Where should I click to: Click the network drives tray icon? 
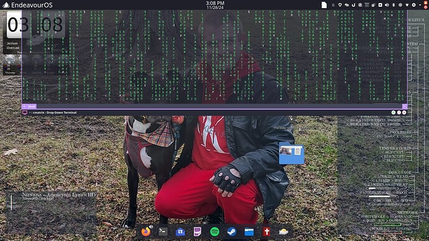click(347, 5)
